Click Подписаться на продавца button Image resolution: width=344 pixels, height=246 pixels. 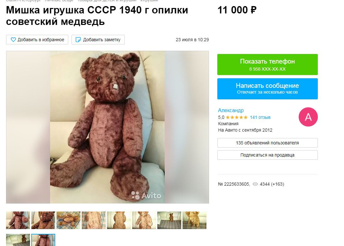pos(267,155)
